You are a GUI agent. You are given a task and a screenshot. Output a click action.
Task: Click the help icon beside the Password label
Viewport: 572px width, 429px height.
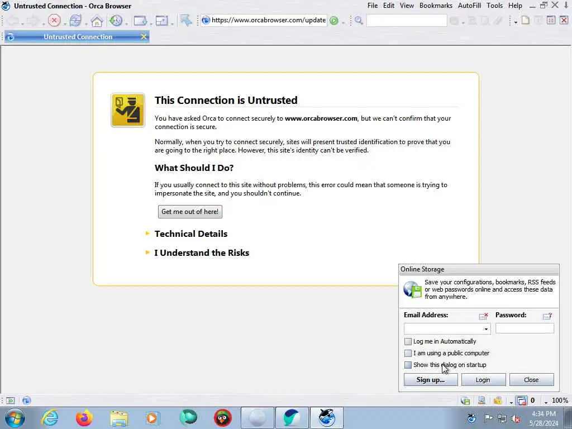pos(547,316)
